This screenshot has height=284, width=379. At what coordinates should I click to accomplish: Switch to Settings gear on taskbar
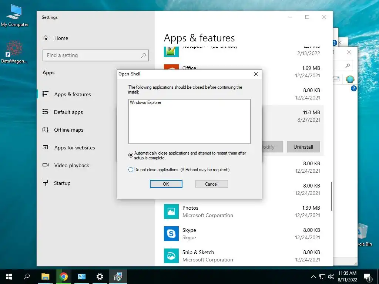point(100,277)
